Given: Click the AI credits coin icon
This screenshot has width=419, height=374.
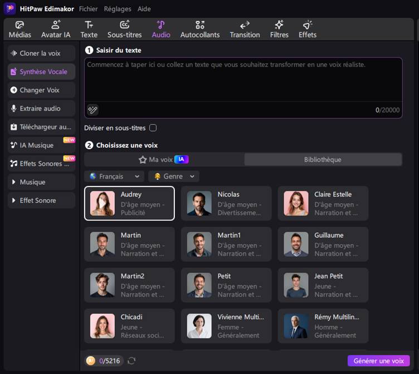Looking at the screenshot, I should (x=91, y=361).
